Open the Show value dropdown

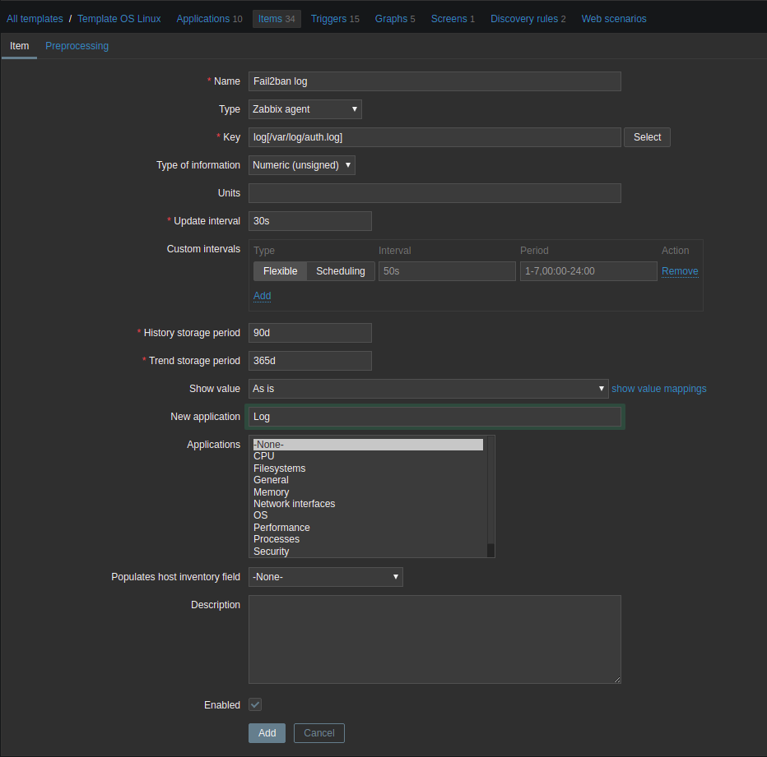428,389
